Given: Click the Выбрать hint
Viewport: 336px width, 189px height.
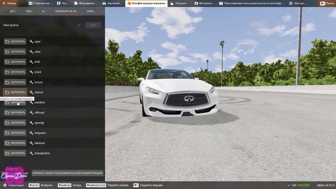Looking at the screenshot, I should [40, 185].
